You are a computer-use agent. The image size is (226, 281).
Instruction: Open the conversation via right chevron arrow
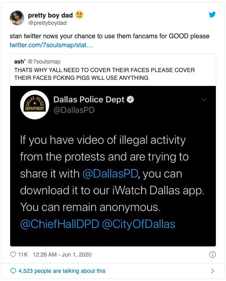pos(213,271)
